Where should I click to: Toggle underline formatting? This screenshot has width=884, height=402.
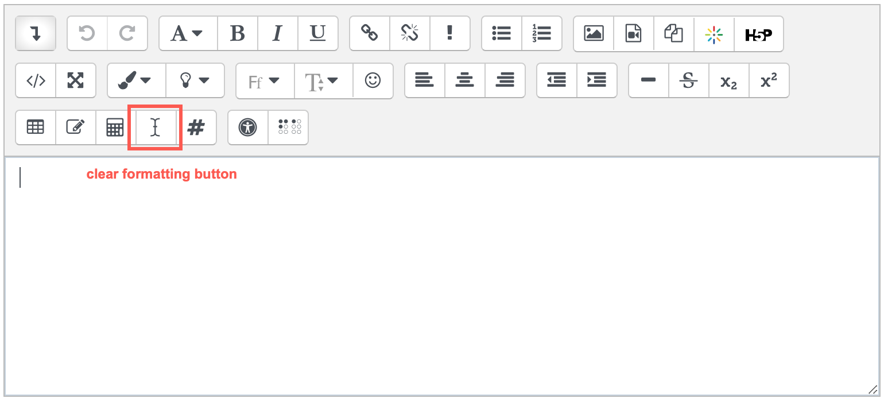tap(318, 34)
